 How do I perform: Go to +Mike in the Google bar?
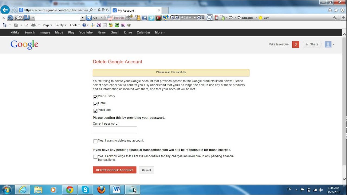point(15,32)
